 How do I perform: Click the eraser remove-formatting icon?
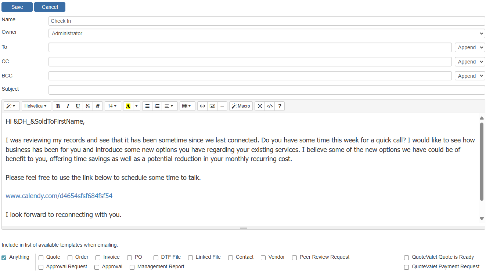point(98,106)
